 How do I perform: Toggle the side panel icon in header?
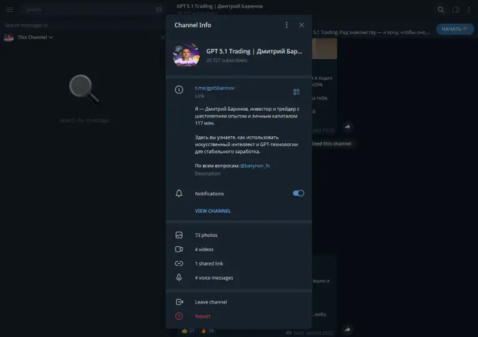click(456, 10)
